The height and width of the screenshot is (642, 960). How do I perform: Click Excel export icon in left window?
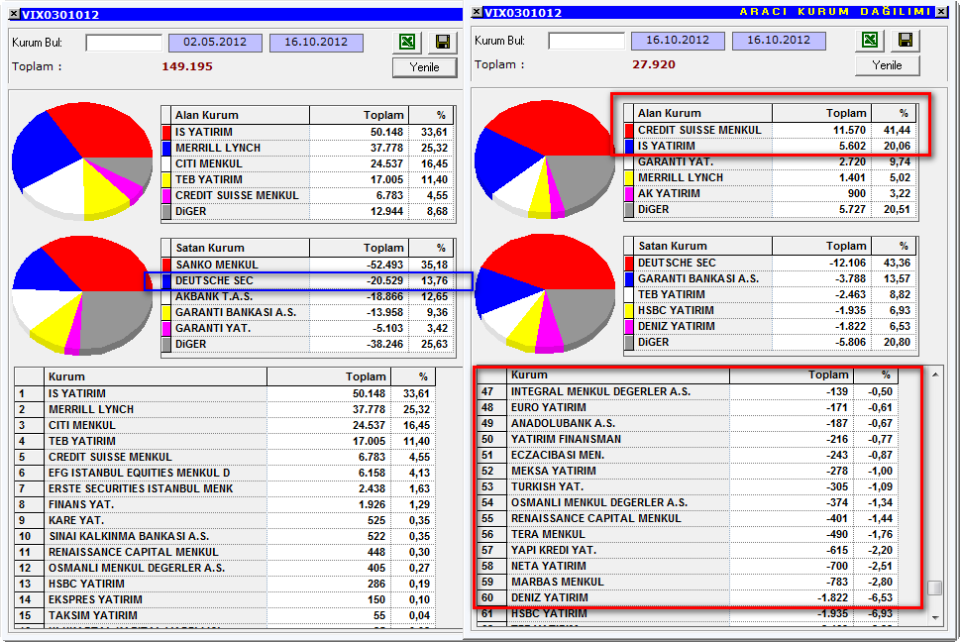coord(407,42)
